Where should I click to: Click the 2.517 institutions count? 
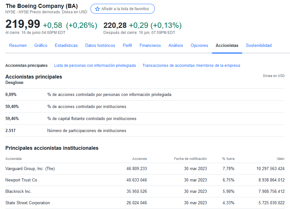10,130
